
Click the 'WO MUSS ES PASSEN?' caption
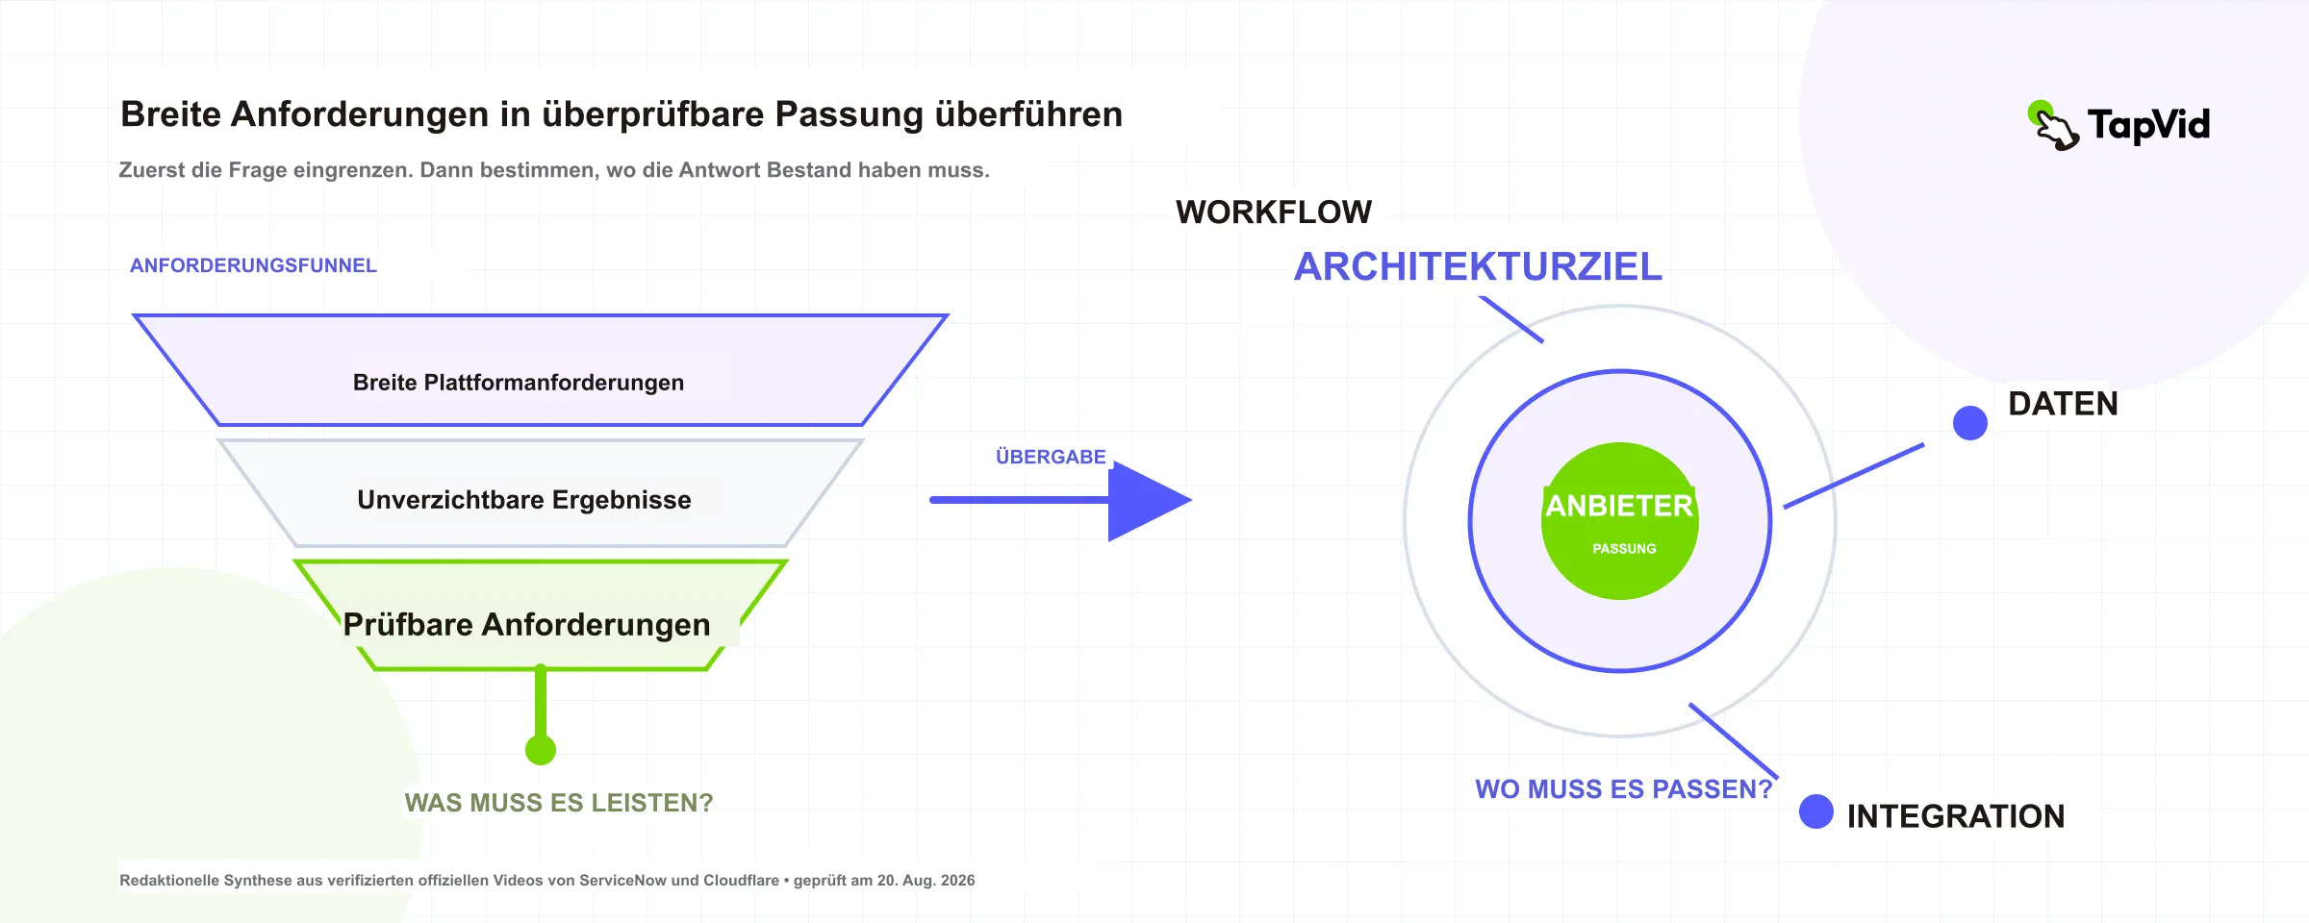tap(1624, 789)
